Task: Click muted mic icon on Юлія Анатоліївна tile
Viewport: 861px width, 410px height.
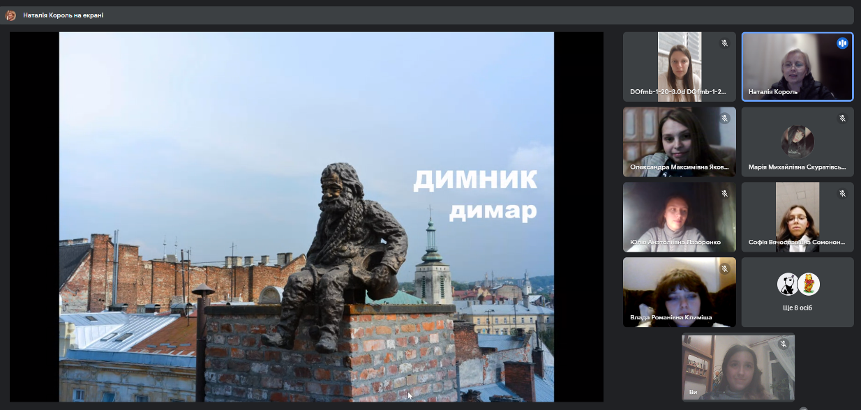Action: (724, 194)
